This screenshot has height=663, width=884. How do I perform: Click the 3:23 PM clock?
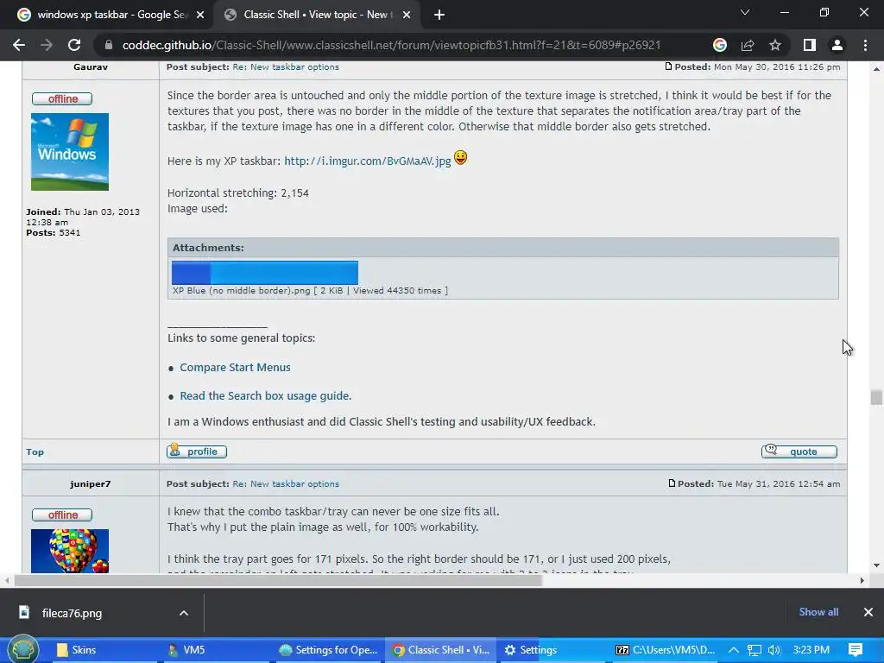[x=811, y=650]
